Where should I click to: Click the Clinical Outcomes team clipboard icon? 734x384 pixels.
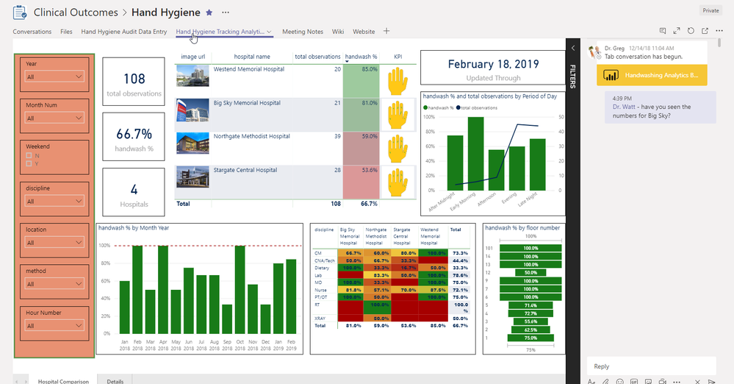[20, 13]
